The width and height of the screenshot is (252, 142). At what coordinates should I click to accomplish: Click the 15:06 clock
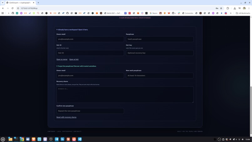(x=248, y=139)
